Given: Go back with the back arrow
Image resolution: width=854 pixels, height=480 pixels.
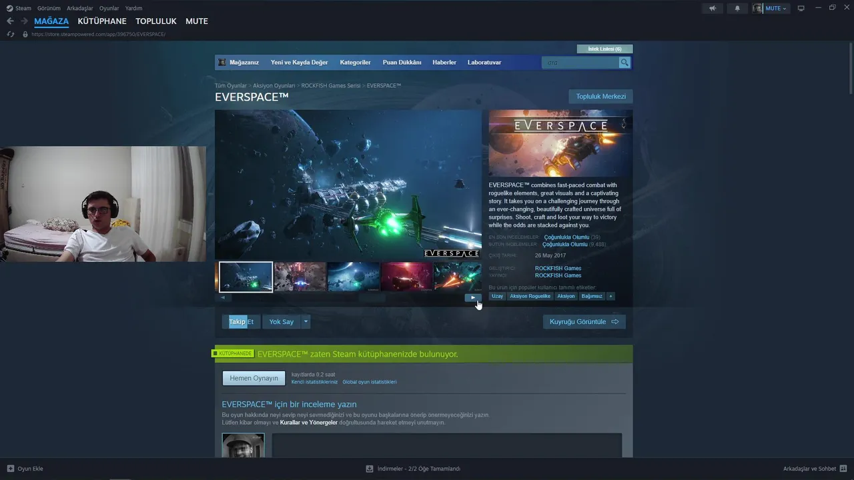Looking at the screenshot, I should 10,21.
